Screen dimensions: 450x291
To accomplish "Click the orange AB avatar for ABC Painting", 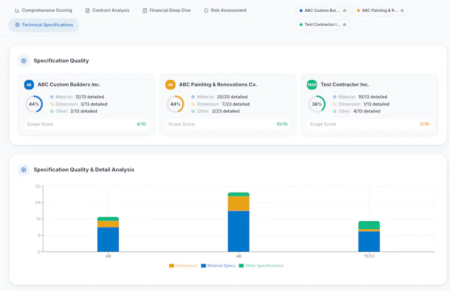I will [x=170, y=85].
